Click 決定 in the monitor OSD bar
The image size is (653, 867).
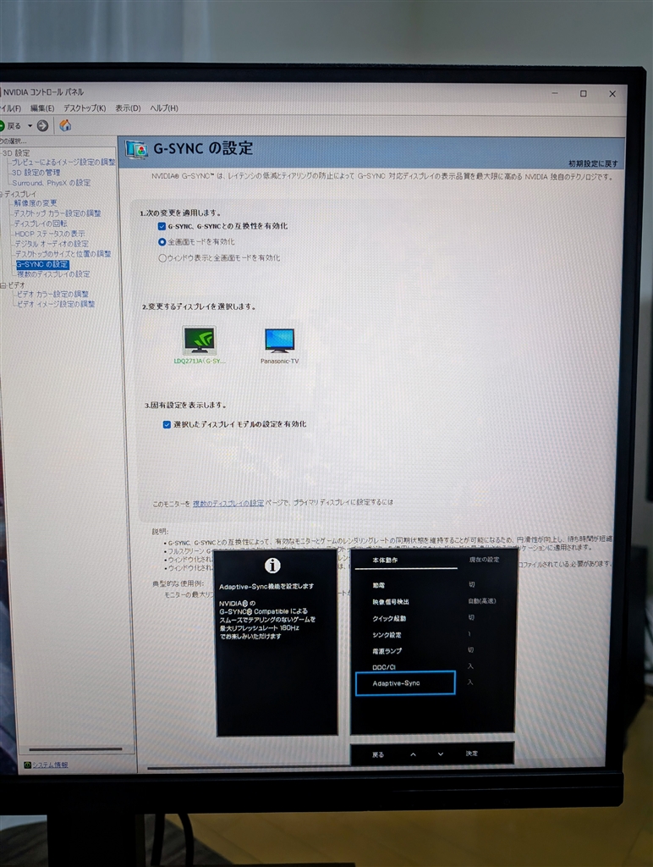click(x=471, y=754)
